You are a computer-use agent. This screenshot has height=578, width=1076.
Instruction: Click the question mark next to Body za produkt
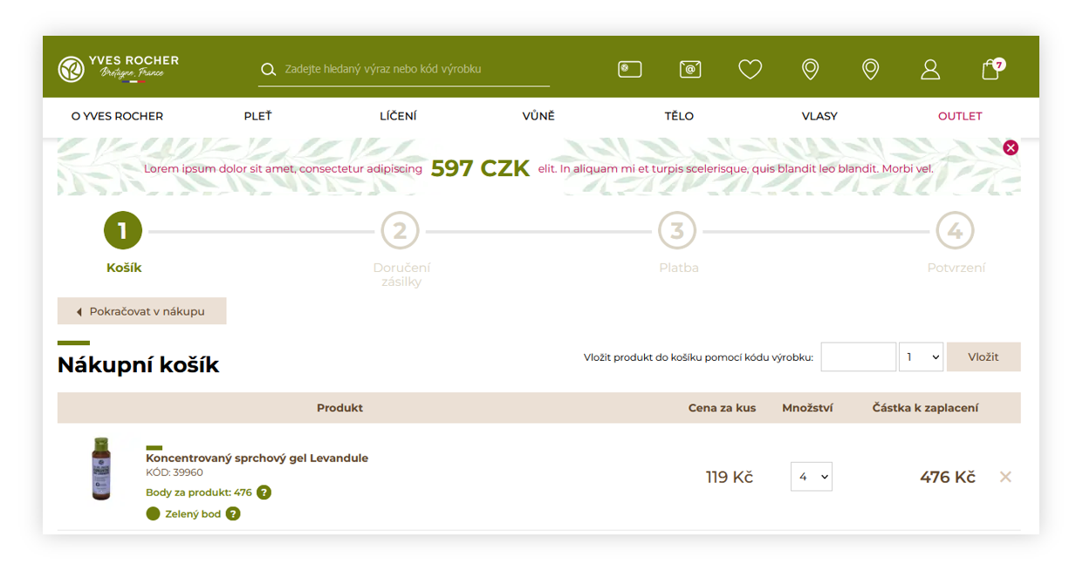(x=264, y=493)
